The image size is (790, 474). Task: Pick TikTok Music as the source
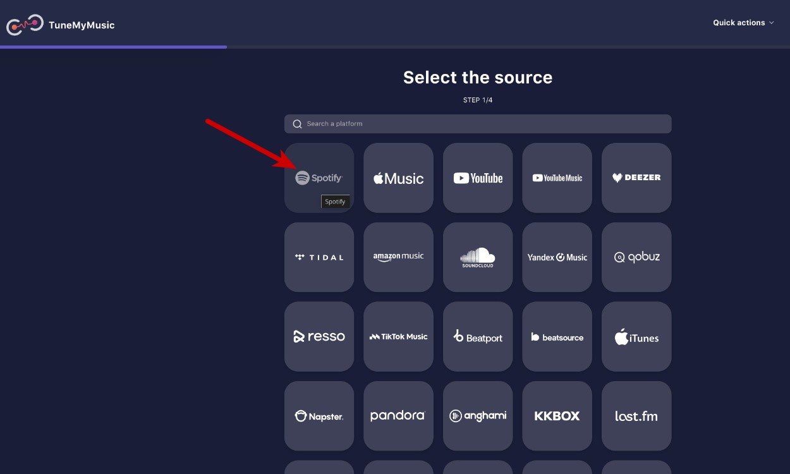(398, 336)
